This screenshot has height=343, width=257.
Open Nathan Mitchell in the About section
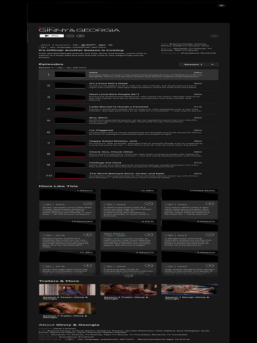(114, 333)
